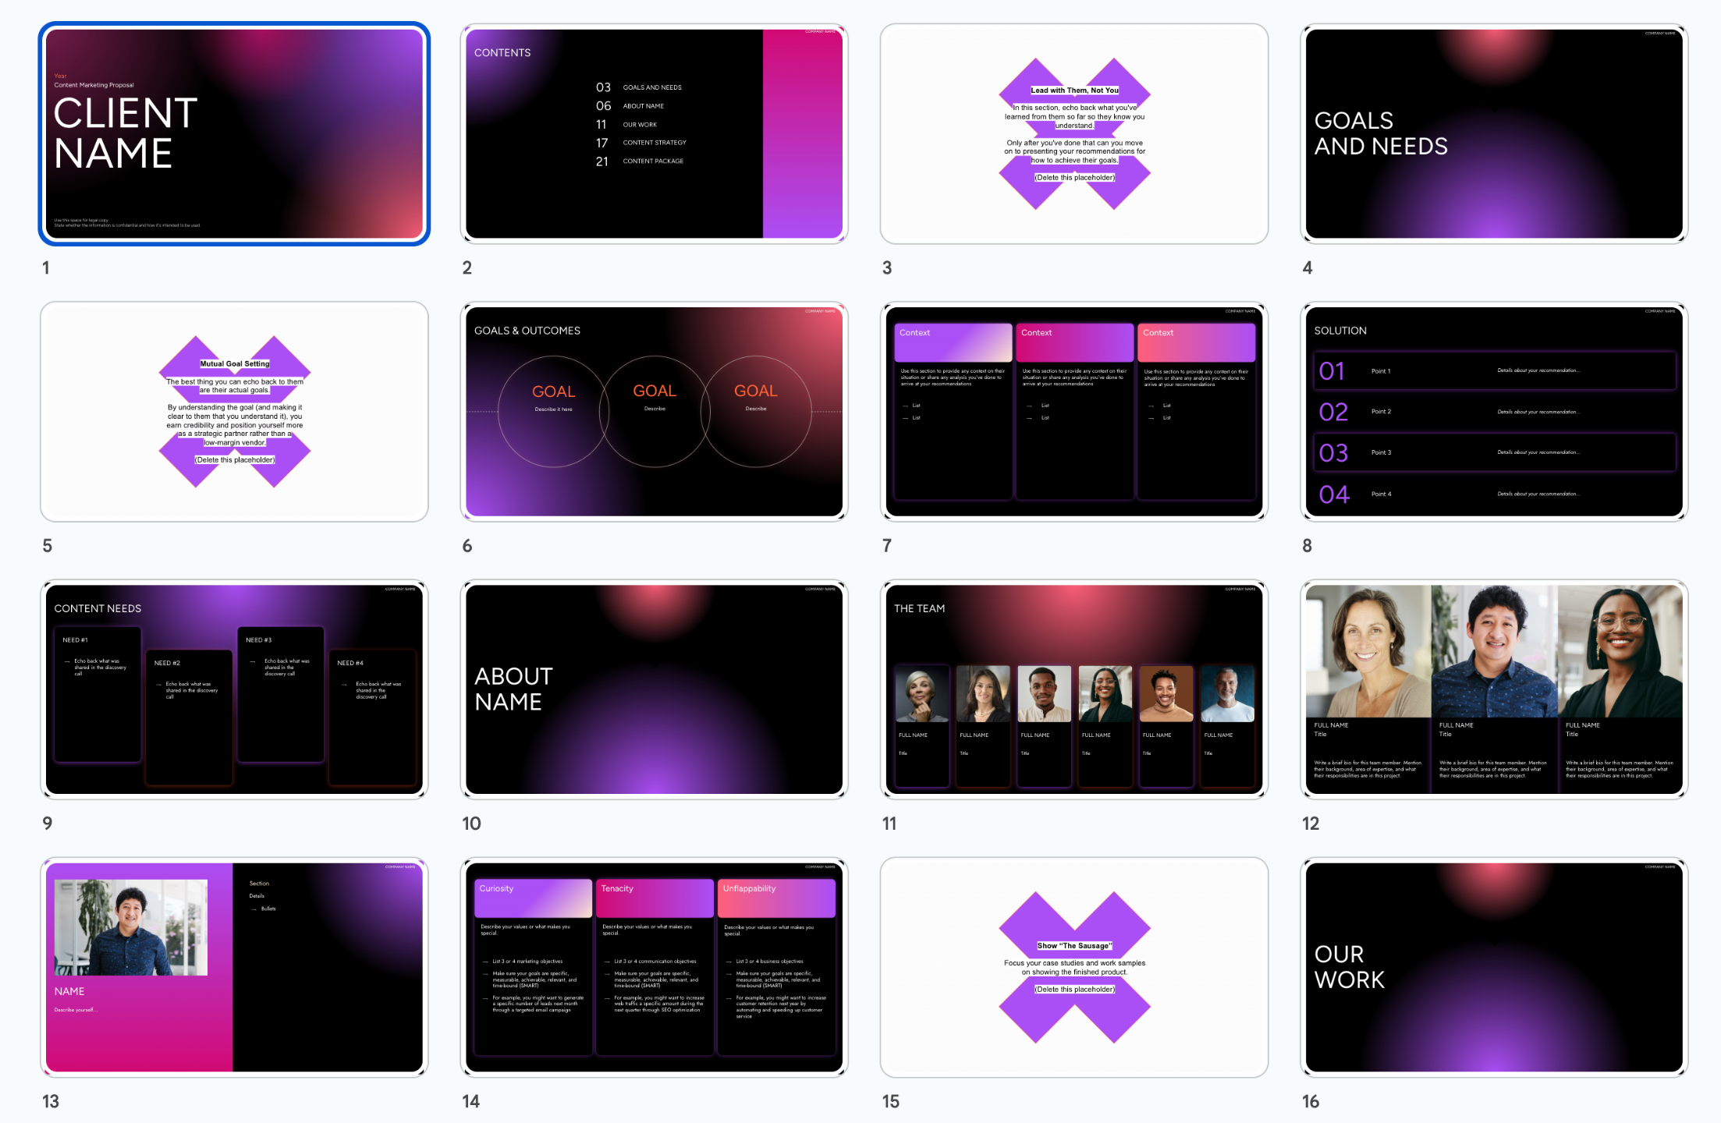Image resolution: width=1721 pixels, height=1123 pixels.
Task: Click the slide number 16 label
Action: (x=1311, y=1101)
